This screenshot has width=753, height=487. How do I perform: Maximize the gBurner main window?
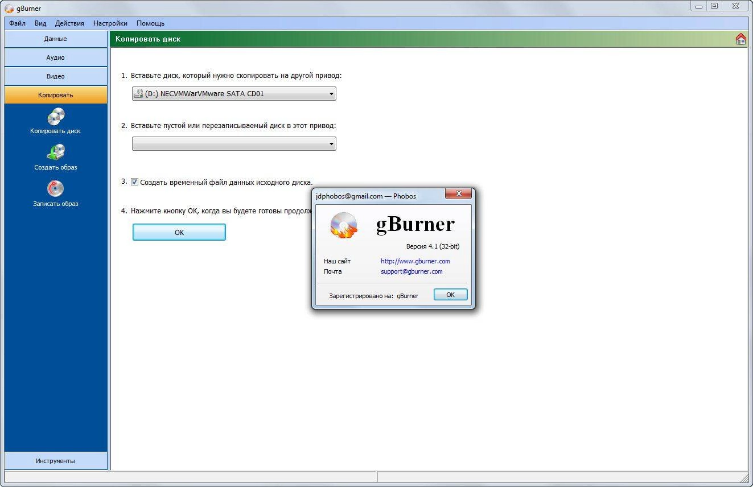pyautogui.click(x=714, y=6)
